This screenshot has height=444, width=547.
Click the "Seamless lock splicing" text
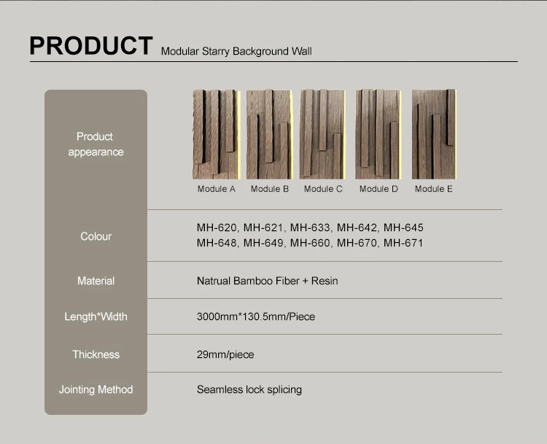[x=249, y=389]
